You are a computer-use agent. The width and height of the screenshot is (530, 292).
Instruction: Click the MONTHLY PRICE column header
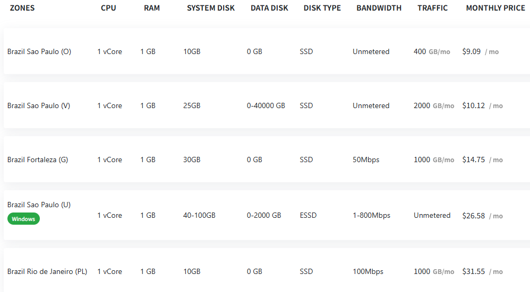point(495,8)
